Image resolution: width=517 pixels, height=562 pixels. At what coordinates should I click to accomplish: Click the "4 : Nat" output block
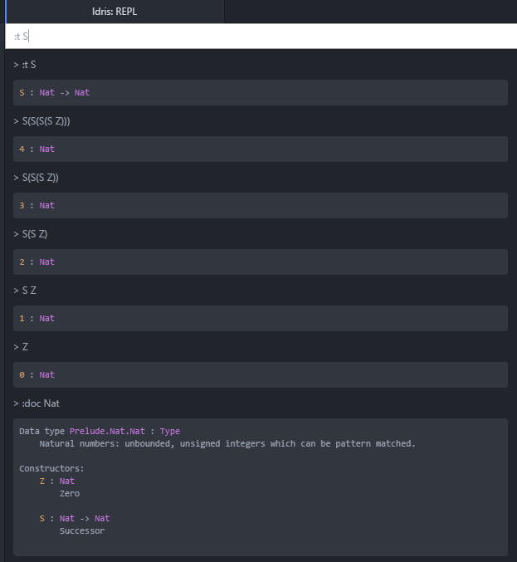click(260, 149)
